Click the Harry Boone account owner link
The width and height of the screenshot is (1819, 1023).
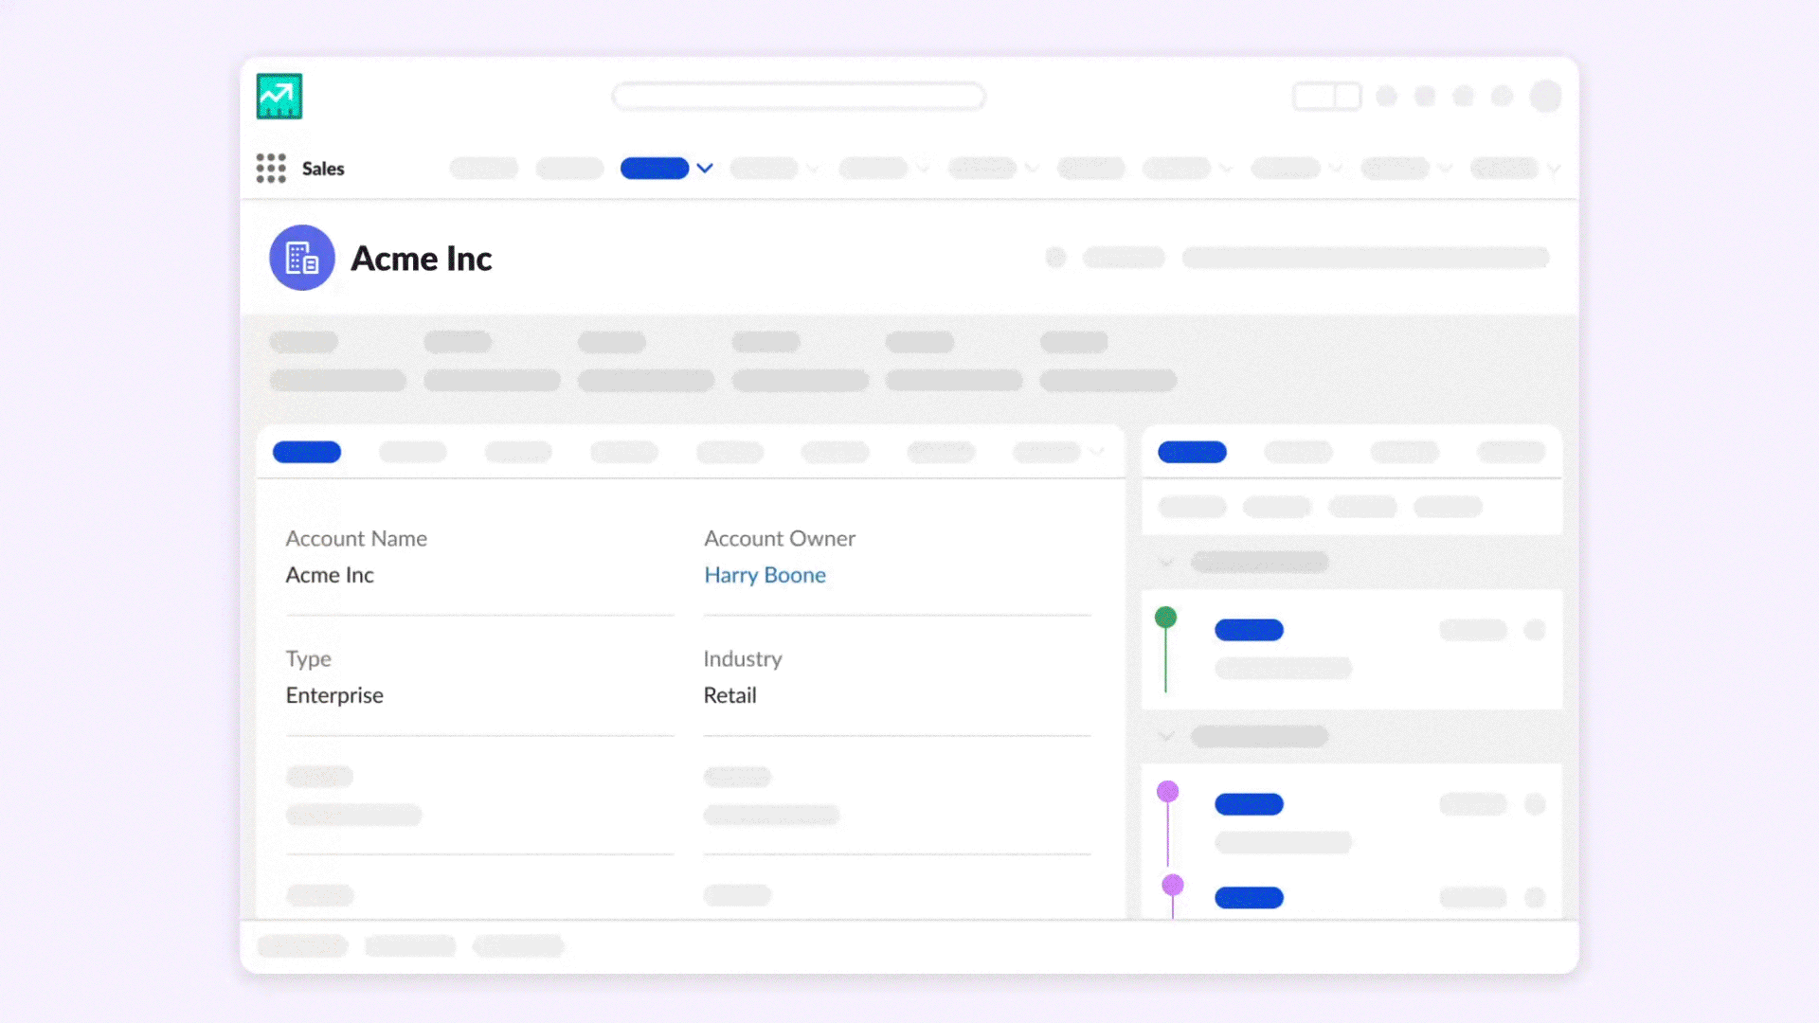765,575
